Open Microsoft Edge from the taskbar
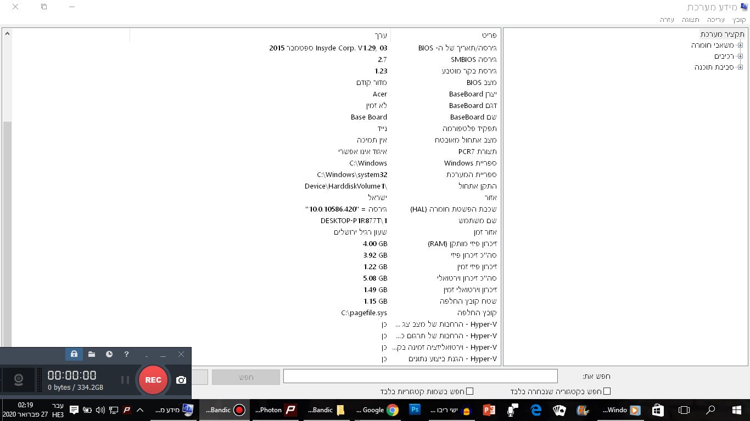 [536, 410]
